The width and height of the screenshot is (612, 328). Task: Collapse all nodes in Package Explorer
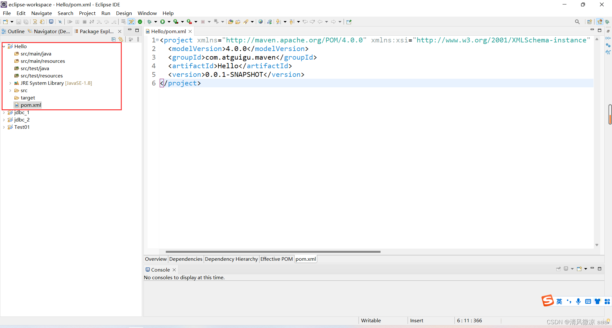(114, 40)
